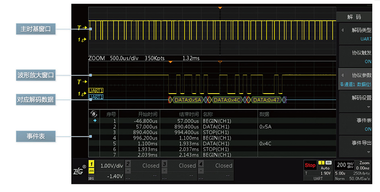Screen dimensions: 380x192
Task: Click the 序号 column header
Action: pos(111,114)
